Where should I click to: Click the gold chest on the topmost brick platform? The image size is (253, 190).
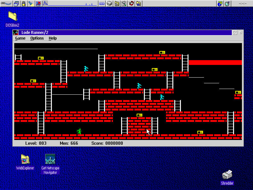[x=162, y=53]
